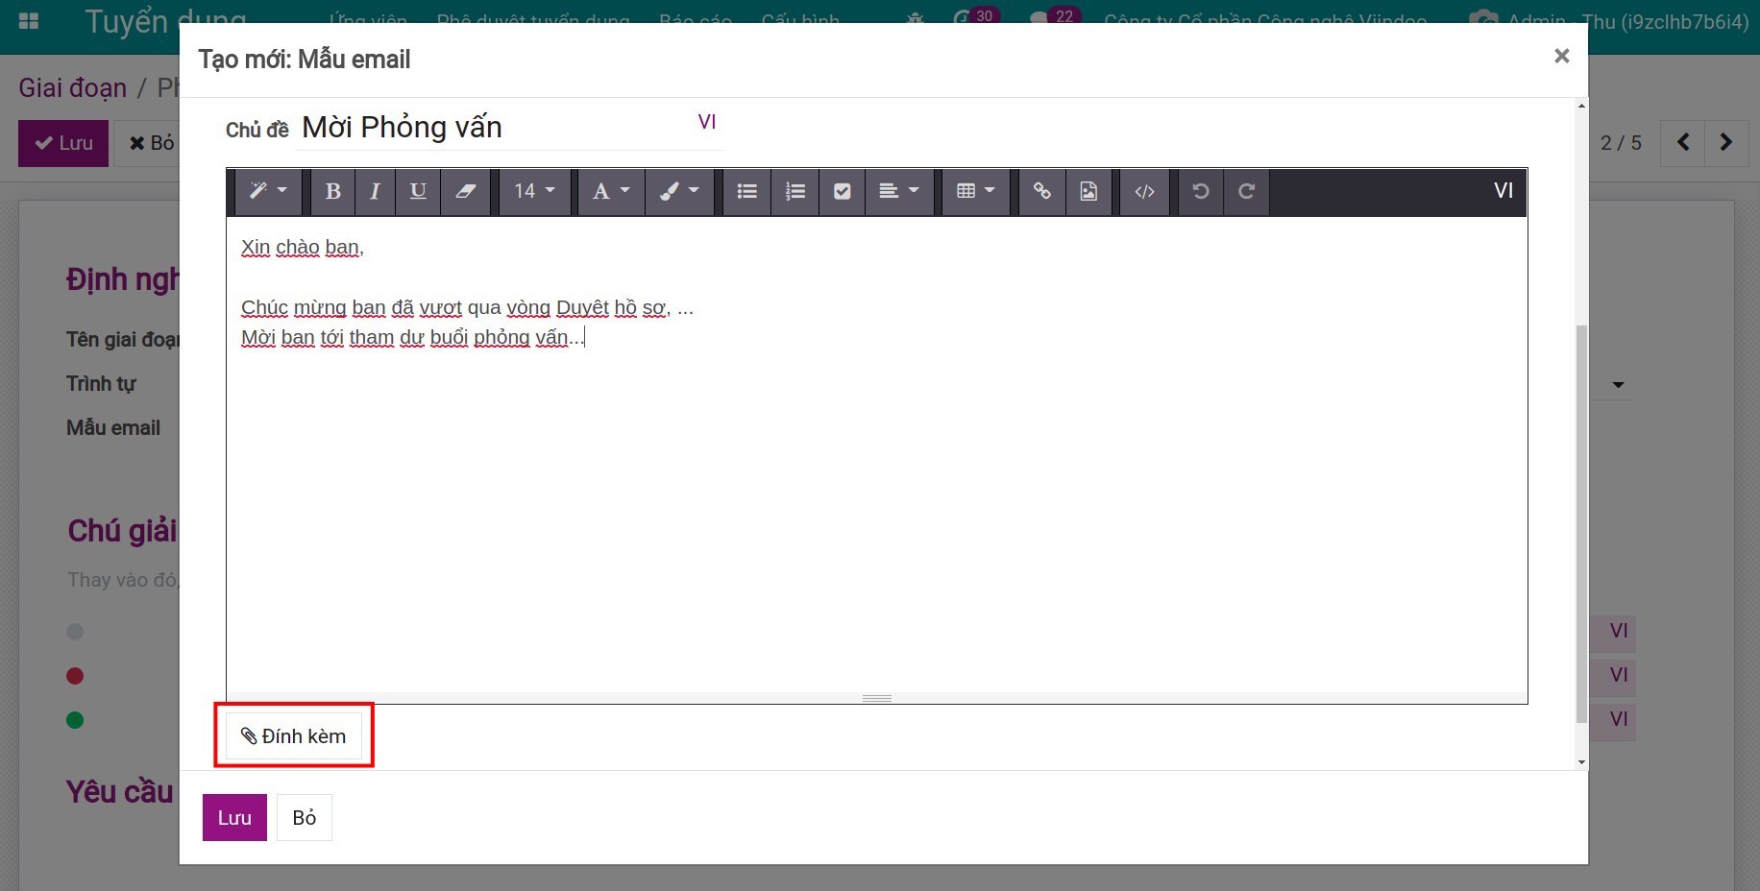Undo the last edit
Image resolution: width=1760 pixels, height=891 pixels.
pyautogui.click(x=1200, y=191)
